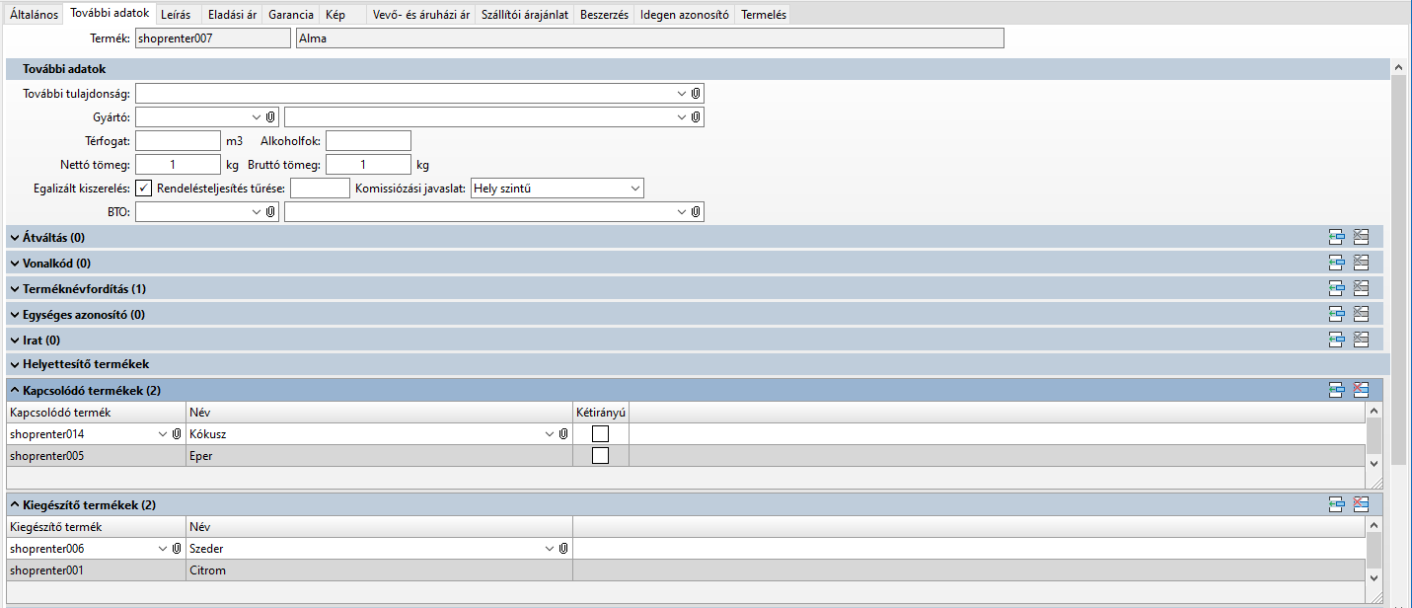Open the Idegen azonosító tab
This screenshot has height=608, width=1412.
(x=684, y=15)
